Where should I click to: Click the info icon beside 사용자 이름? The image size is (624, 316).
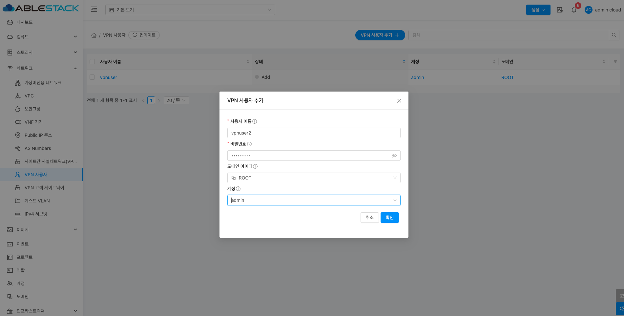(x=255, y=121)
